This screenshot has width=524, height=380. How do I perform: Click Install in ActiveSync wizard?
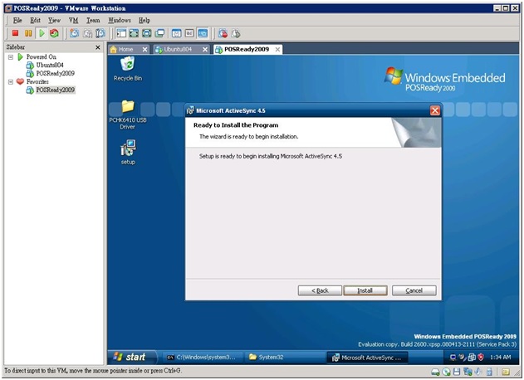(365, 290)
